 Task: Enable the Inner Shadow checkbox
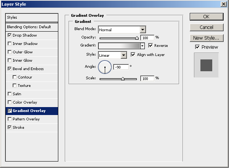click(x=10, y=44)
